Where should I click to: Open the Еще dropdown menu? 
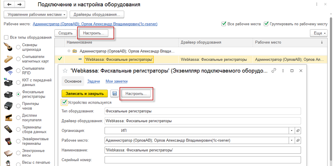[x=319, y=33]
